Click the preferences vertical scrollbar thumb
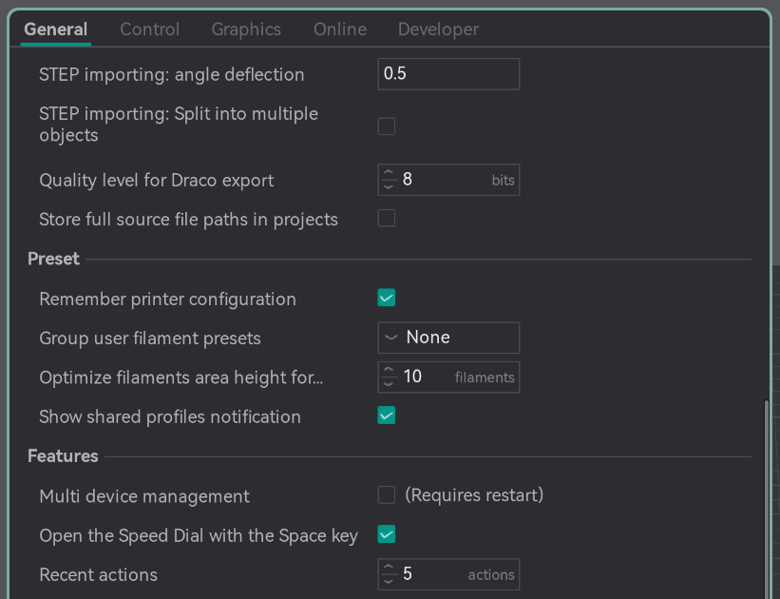The height and width of the screenshot is (599, 780). coord(767,499)
